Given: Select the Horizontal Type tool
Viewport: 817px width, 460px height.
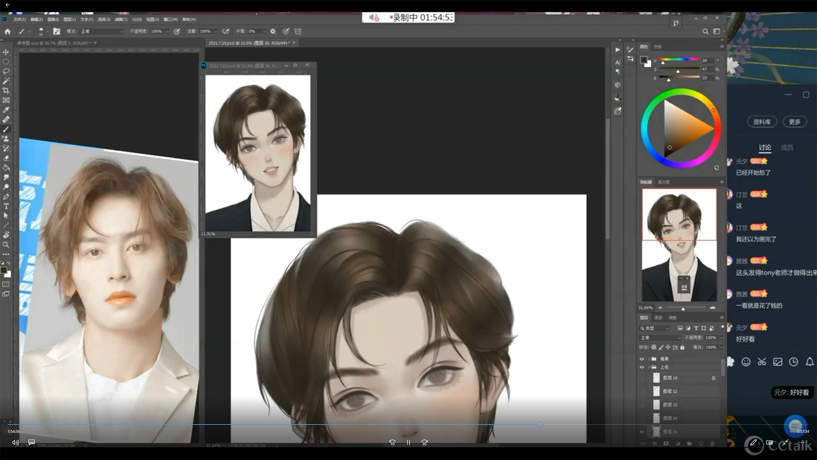Looking at the screenshot, I should [6, 206].
